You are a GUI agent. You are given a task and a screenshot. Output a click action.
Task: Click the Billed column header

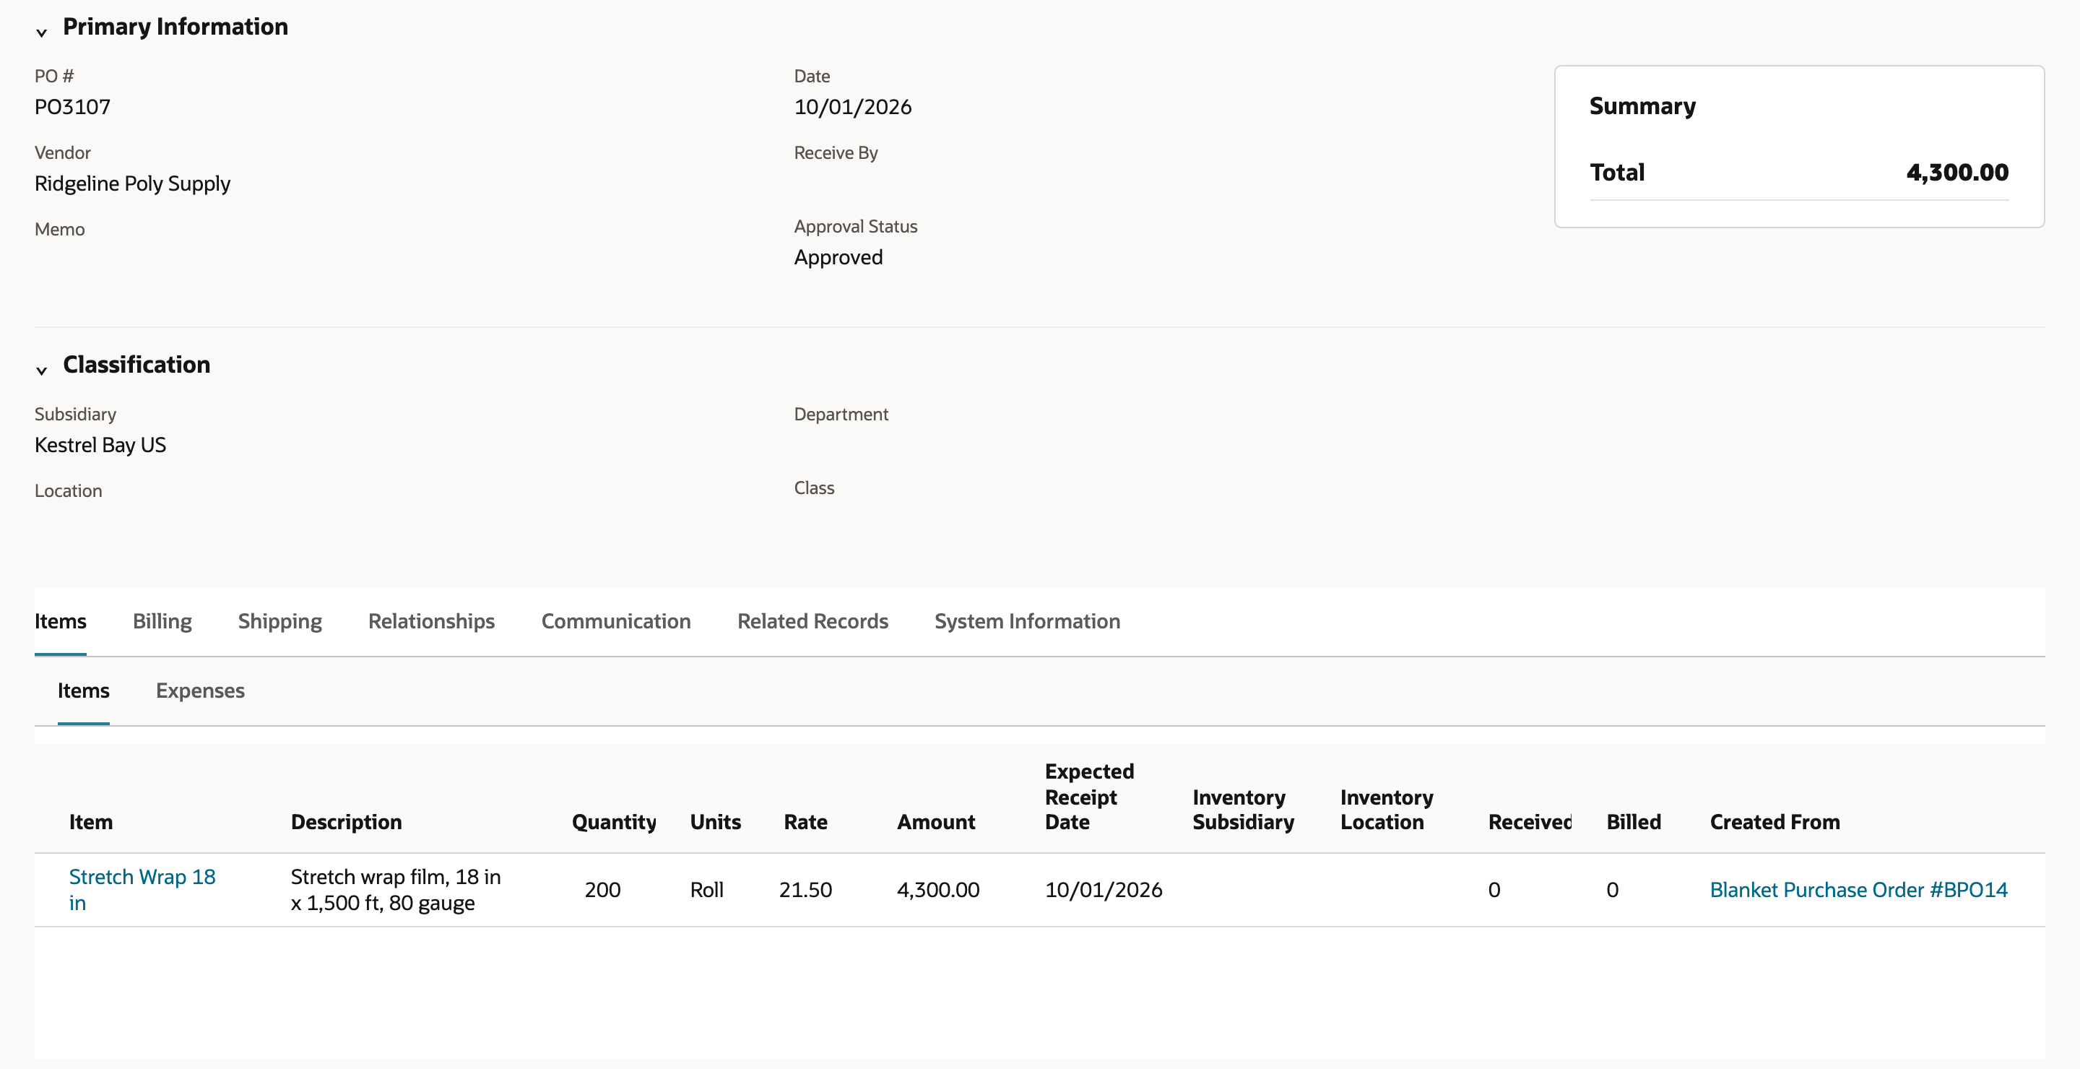pyautogui.click(x=1634, y=822)
